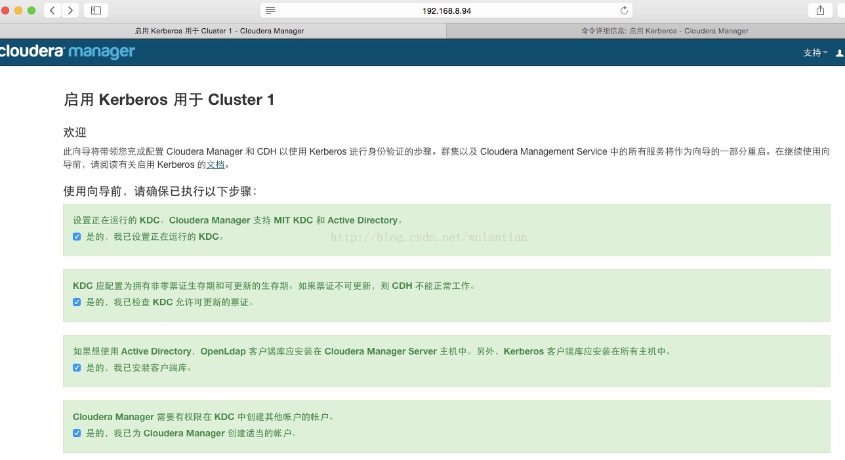Click the 欢迎 heading
The height and width of the screenshot is (460, 845).
[x=75, y=132]
